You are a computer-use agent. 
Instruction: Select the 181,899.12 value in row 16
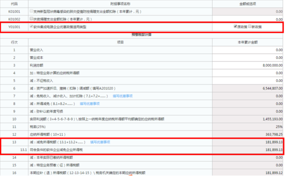(274, 173)
